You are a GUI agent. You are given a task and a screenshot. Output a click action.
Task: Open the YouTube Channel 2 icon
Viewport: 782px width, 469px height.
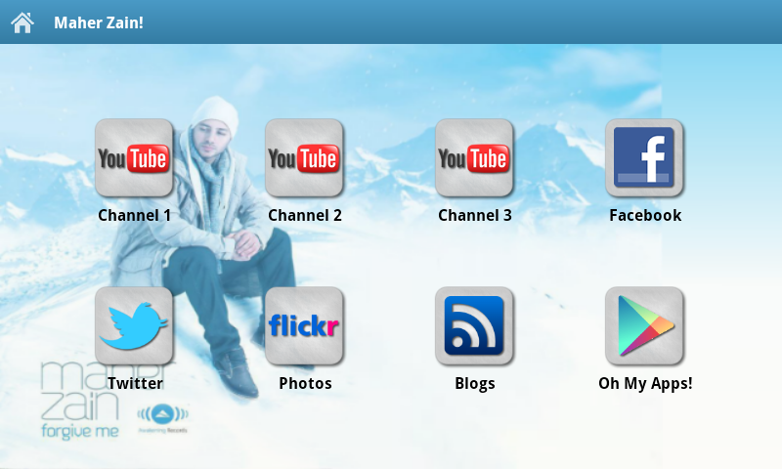tap(304, 158)
